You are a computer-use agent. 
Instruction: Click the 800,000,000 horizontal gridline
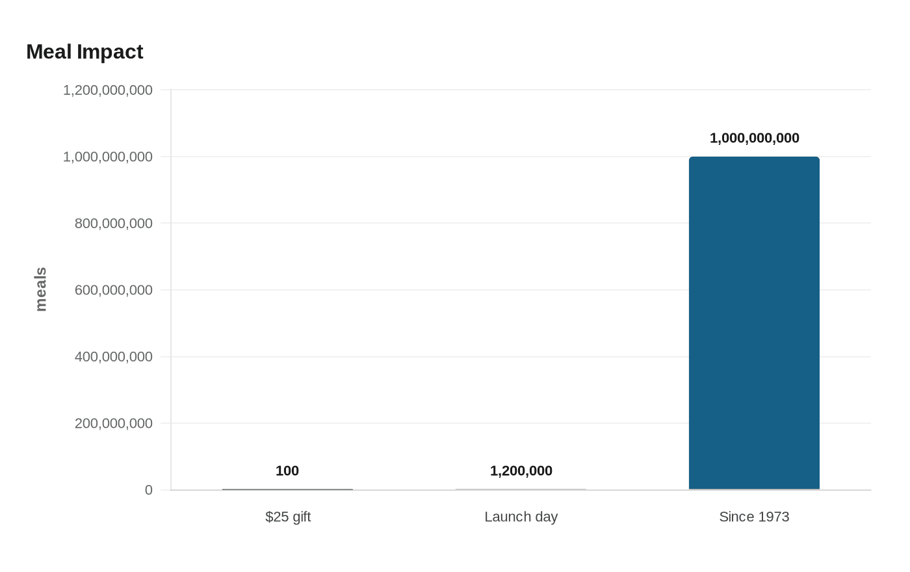point(521,223)
